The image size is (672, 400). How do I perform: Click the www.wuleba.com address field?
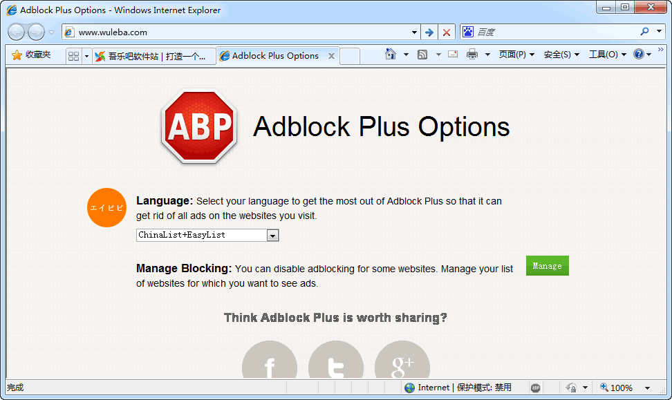(x=236, y=32)
